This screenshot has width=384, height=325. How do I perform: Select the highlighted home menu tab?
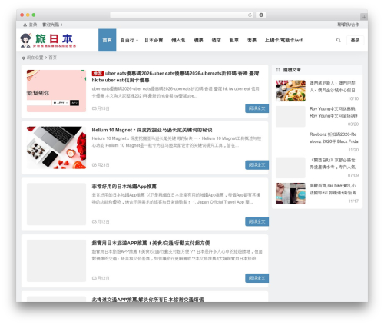108,40
